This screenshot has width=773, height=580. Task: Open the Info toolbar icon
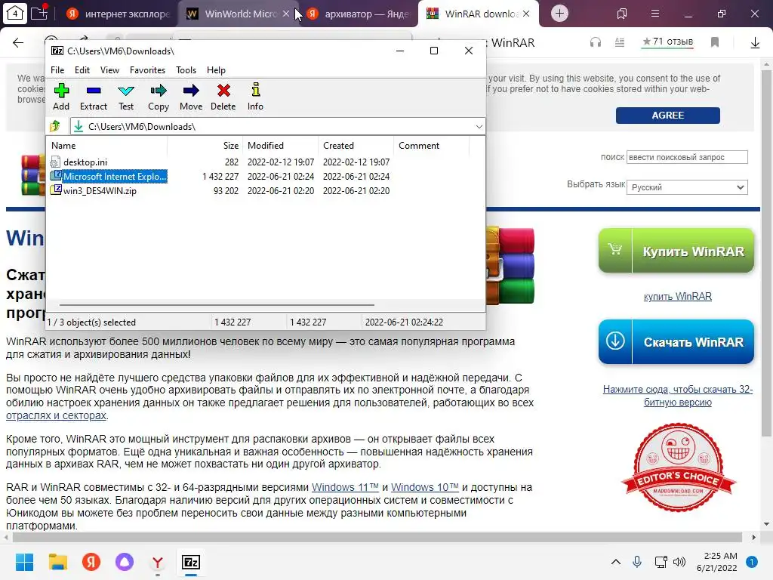[x=255, y=97]
